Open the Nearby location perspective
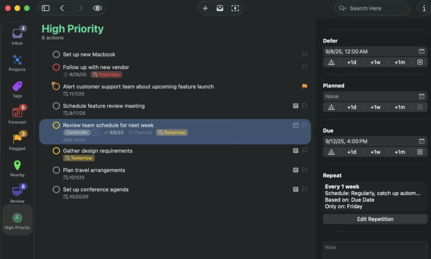 17,168
